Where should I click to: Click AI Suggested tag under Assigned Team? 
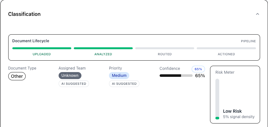point(74,84)
